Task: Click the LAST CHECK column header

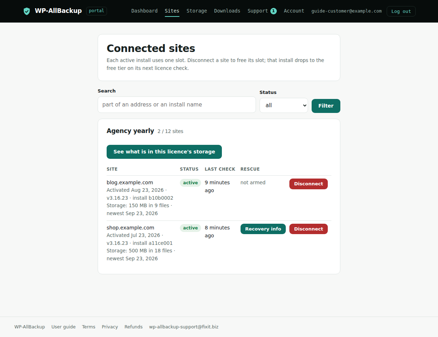Action: (x=220, y=169)
